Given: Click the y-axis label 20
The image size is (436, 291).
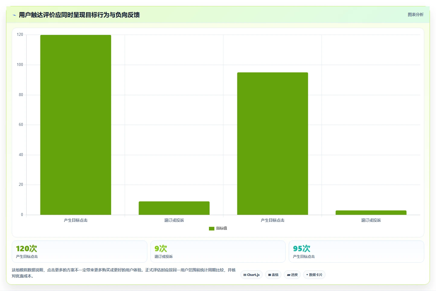Looking at the screenshot, I should [21, 185].
